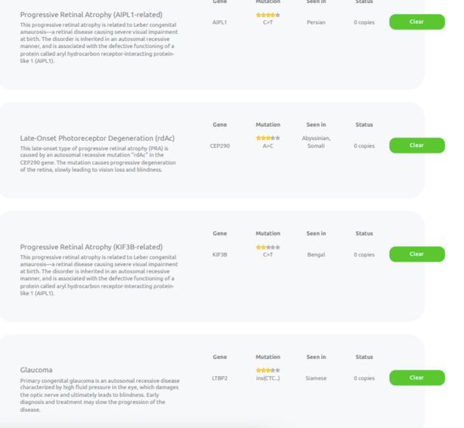464x428 pixels.
Task: Open Progressive Retinal Atrophy (AIPL1-related) title
Action: [91, 15]
